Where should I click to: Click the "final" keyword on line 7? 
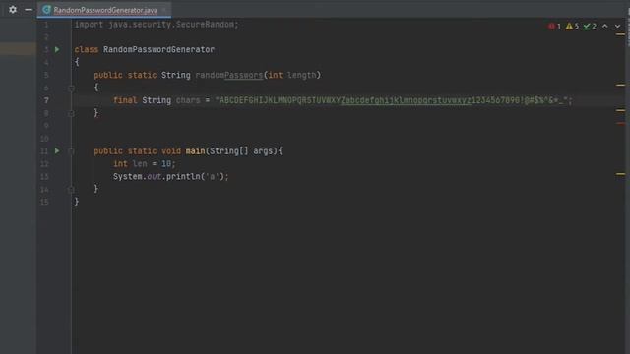click(x=125, y=100)
